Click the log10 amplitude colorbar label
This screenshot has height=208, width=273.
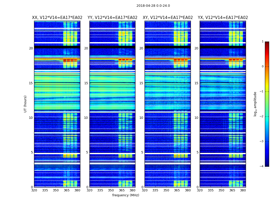[x=255, y=104]
